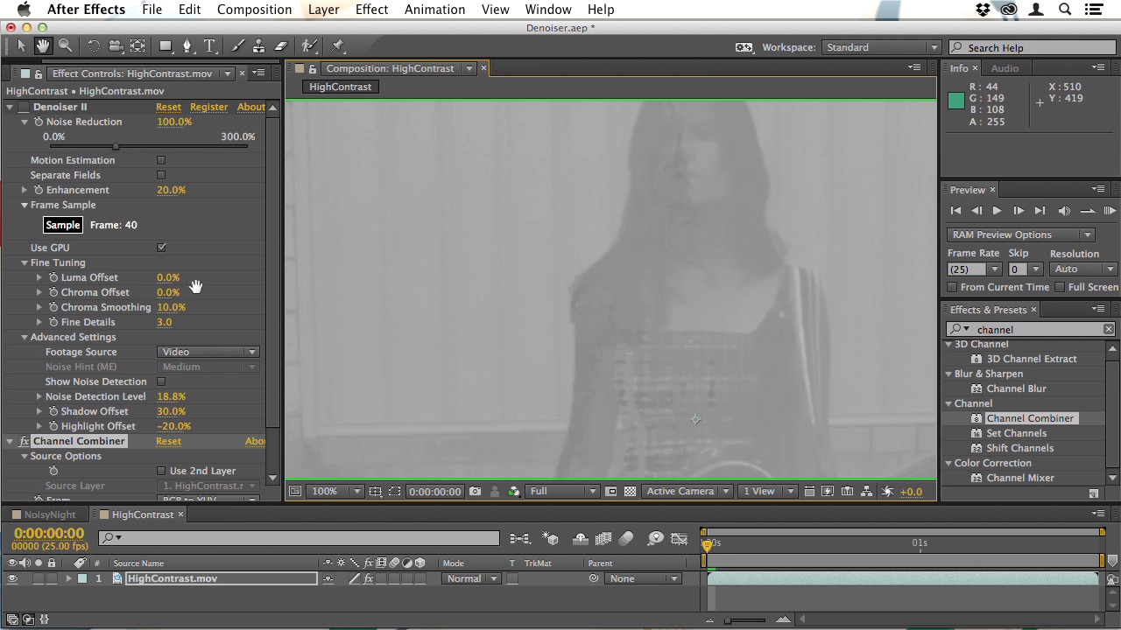
Task: Click Reset link for Denoiser II
Action: (x=168, y=107)
